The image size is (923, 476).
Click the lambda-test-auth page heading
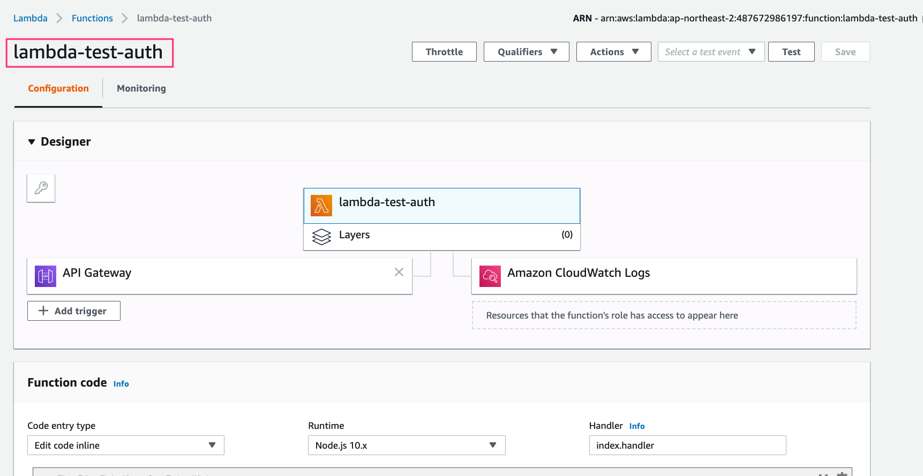[x=88, y=52]
